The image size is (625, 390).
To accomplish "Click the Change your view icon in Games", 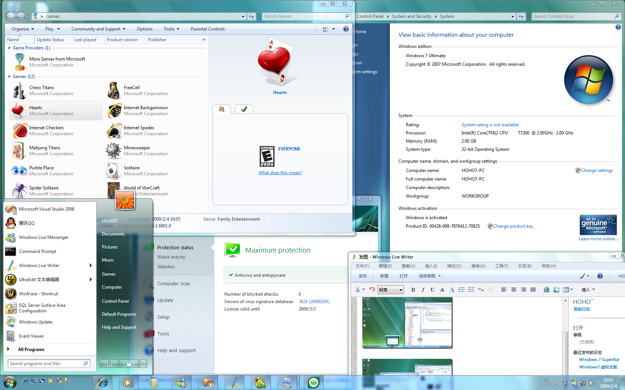I will 326,29.
